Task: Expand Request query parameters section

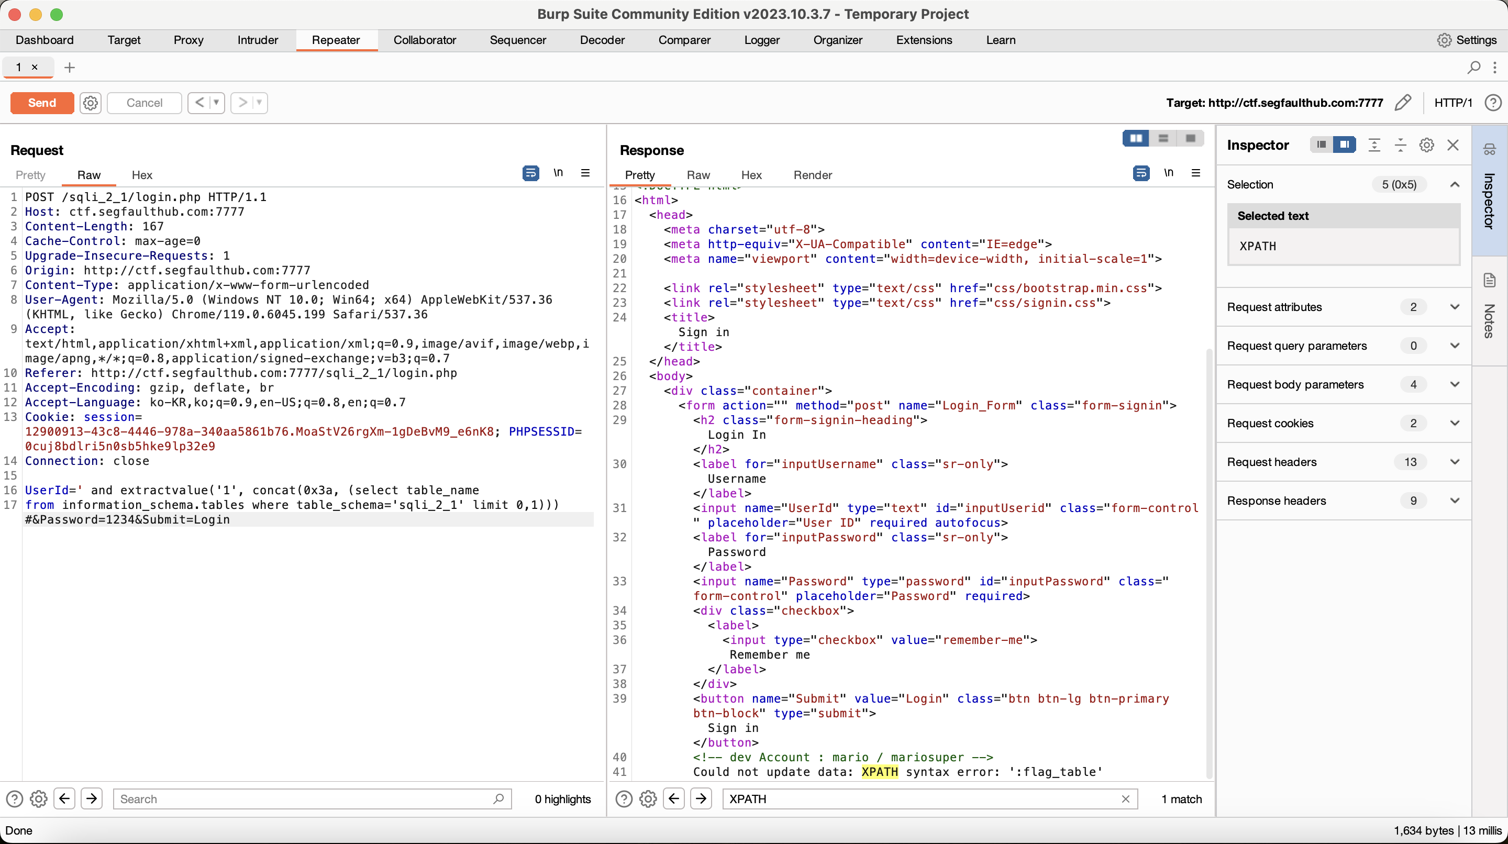Action: tap(1455, 346)
